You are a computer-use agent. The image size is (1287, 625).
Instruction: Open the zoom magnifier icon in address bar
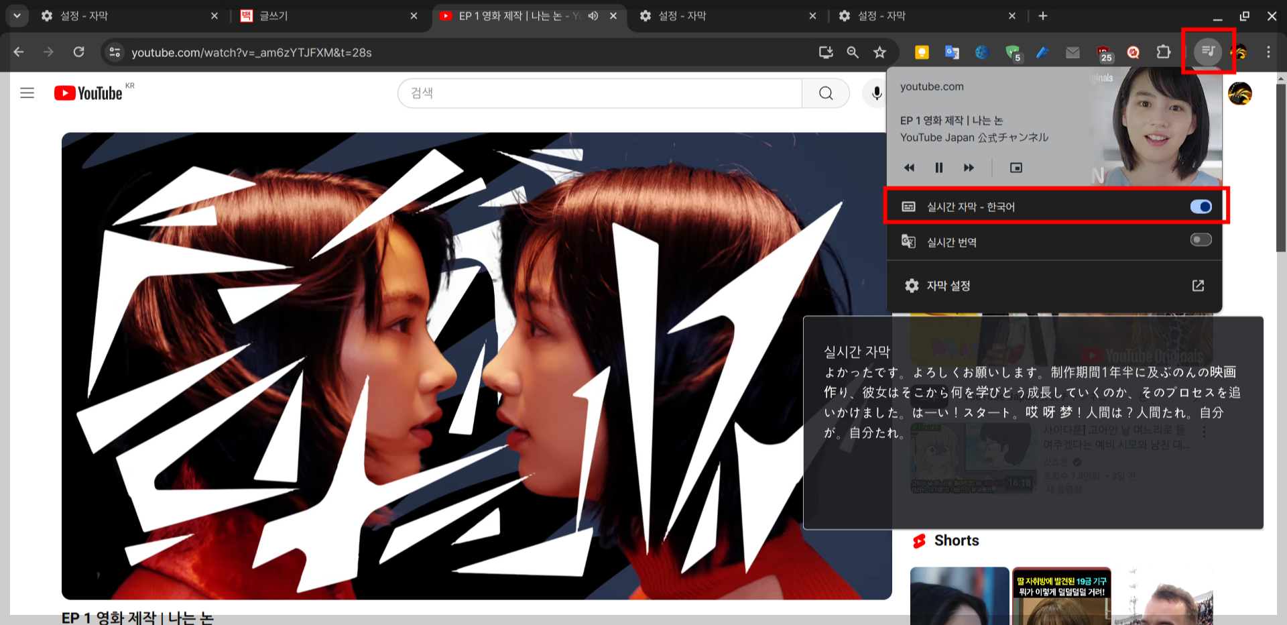coord(853,52)
